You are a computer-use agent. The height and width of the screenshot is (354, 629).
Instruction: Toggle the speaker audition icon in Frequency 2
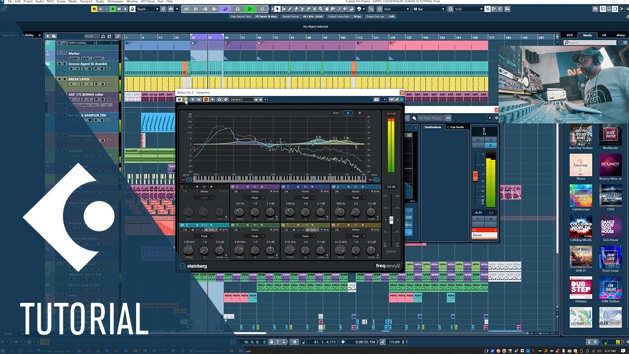pyautogui.click(x=348, y=113)
